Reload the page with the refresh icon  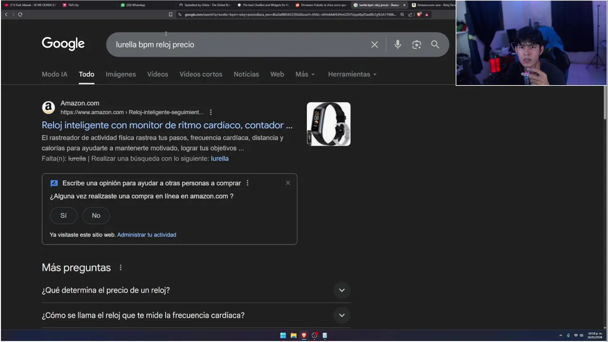[x=20, y=15]
